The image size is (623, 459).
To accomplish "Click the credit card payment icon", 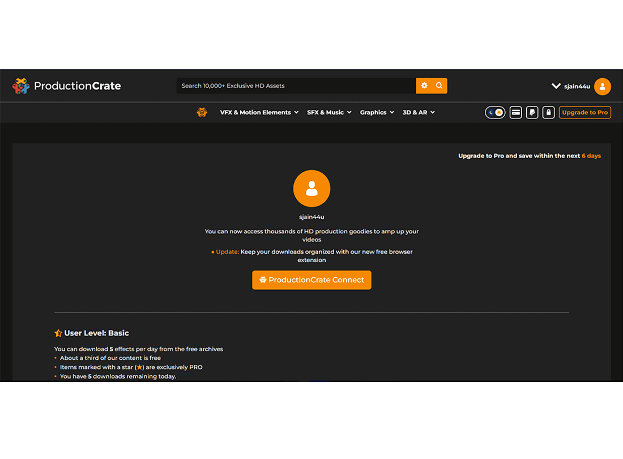I will [516, 112].
